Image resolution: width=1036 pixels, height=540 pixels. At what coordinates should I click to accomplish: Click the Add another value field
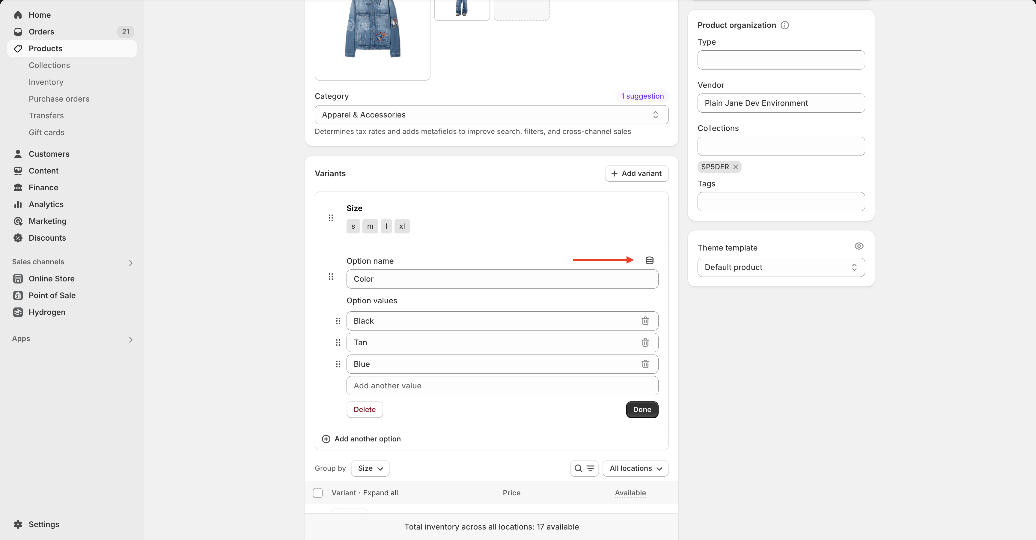pos(502,386)
